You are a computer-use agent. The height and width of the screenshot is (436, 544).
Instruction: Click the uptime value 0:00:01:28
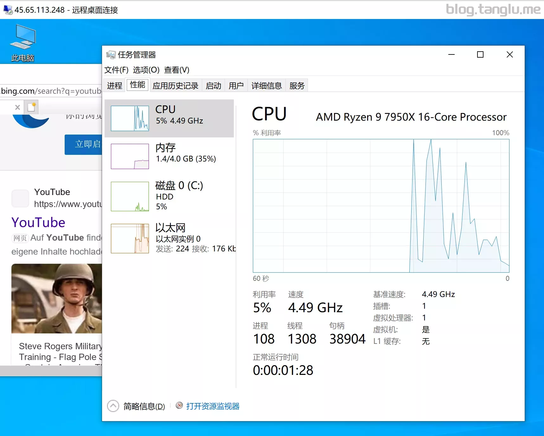(x=283, y=370)
